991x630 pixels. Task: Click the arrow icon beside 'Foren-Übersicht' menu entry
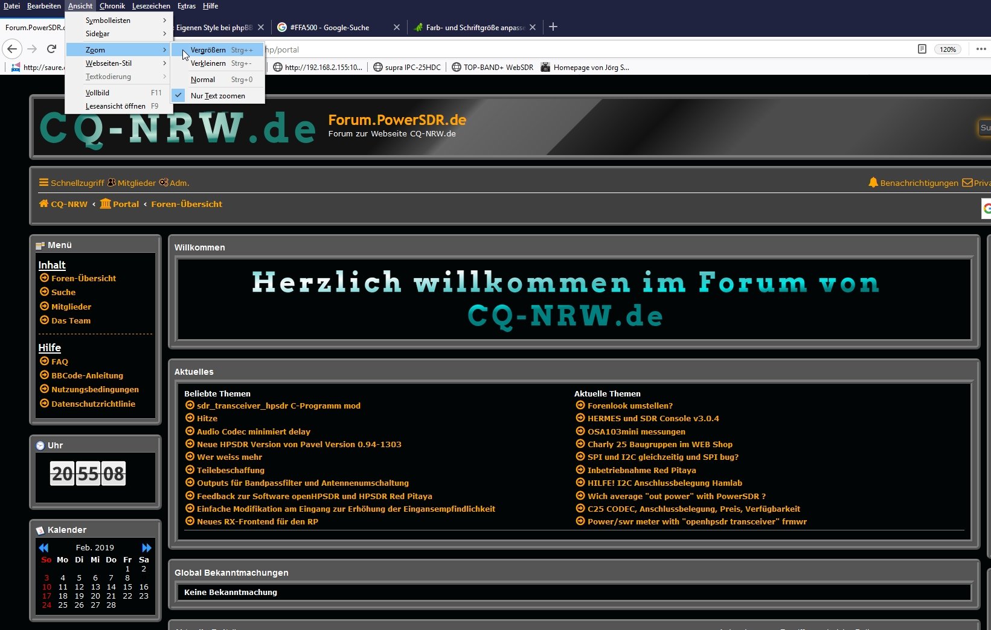[44, 278]
